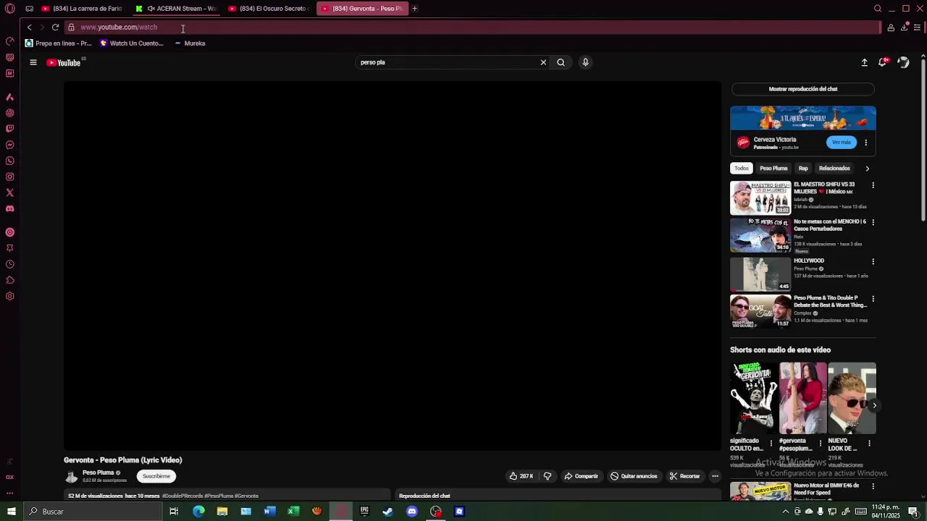Viewport: 927px width, 521px height.
Task: Open options for '#gervonta #pesoplum' short
Action: [820, 443]
